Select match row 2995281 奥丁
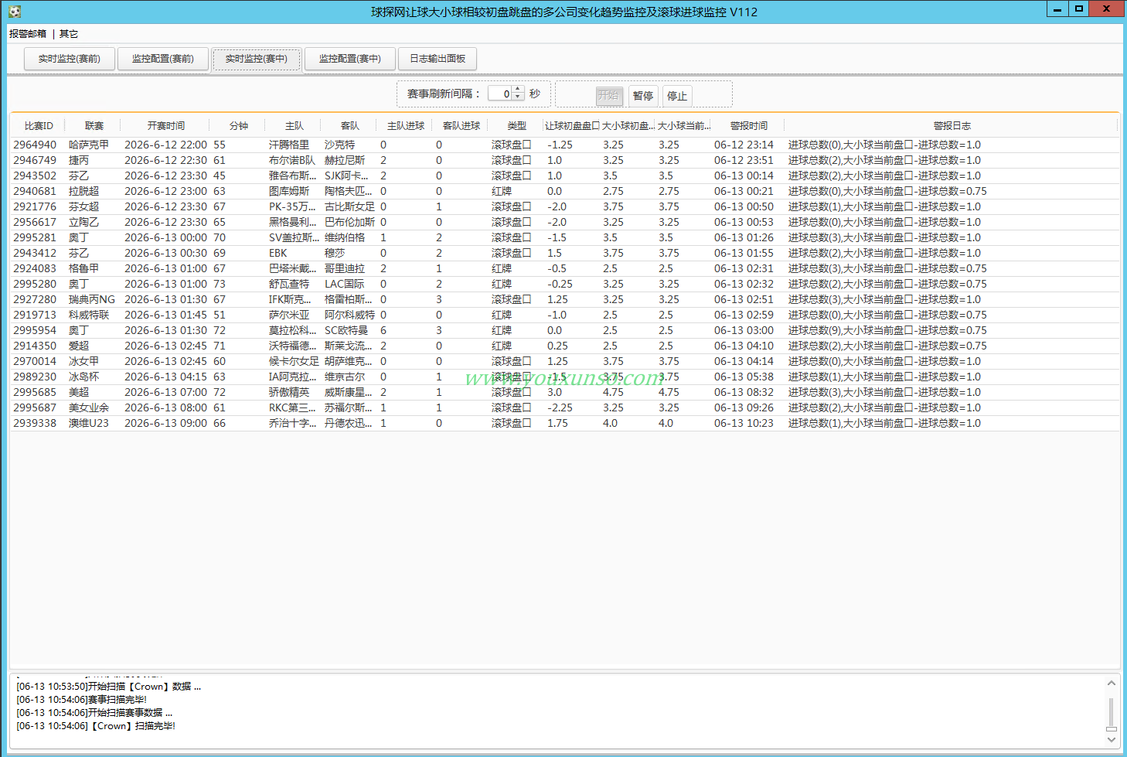 pyautogui.click(x=564, y=237)
